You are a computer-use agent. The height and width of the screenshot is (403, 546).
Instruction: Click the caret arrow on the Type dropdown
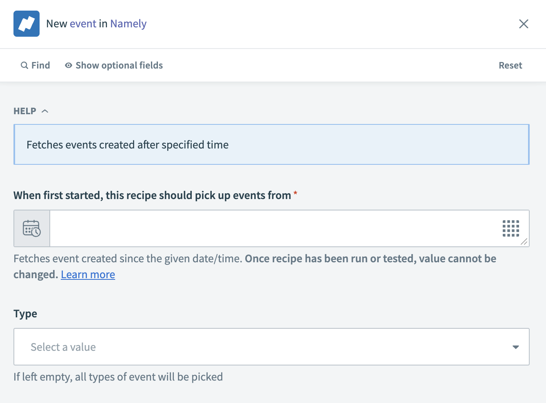(x=516, y=347)
